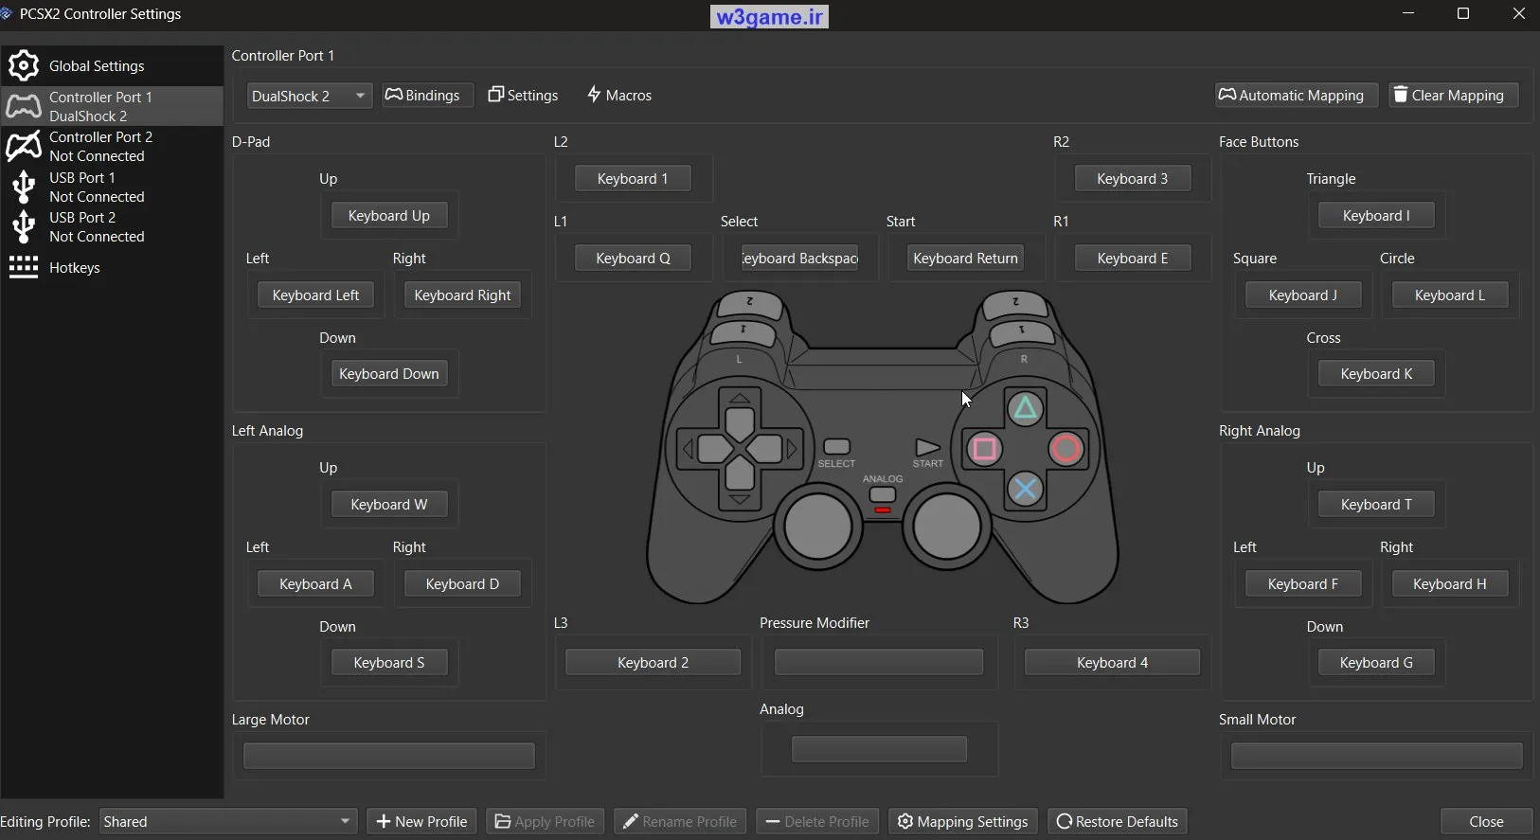Image resolution: width=1540 pixels, height=840 pixels.
Task: Rebind Left Analog Left (Keyboard A)
Action: [x=315, y=583]
